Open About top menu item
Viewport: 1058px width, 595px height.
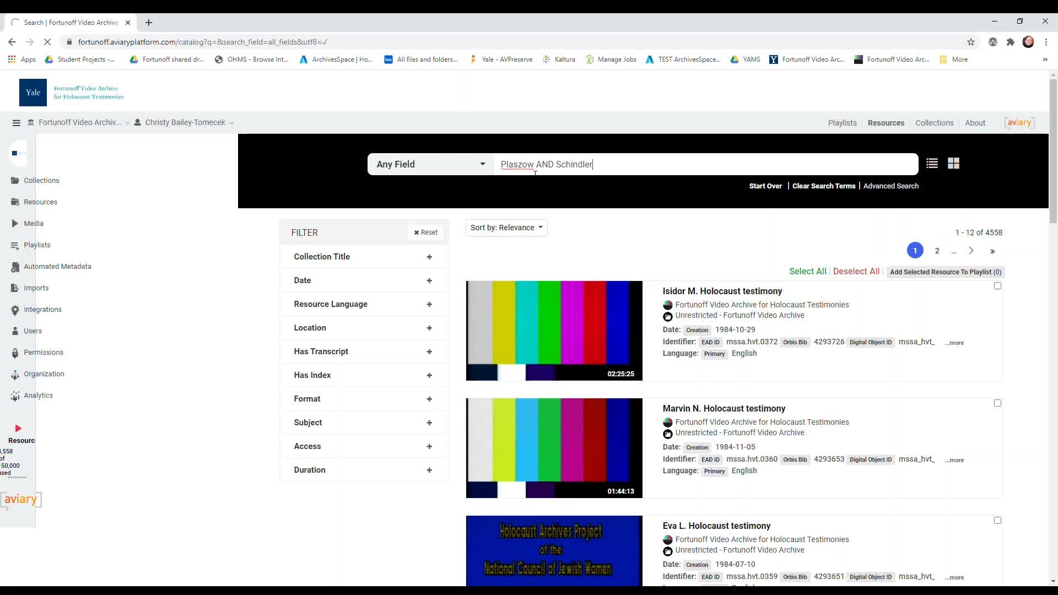click(975, 123)
